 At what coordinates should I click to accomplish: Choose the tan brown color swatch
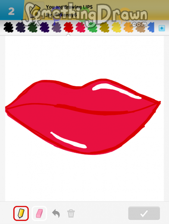click(141, 27)
